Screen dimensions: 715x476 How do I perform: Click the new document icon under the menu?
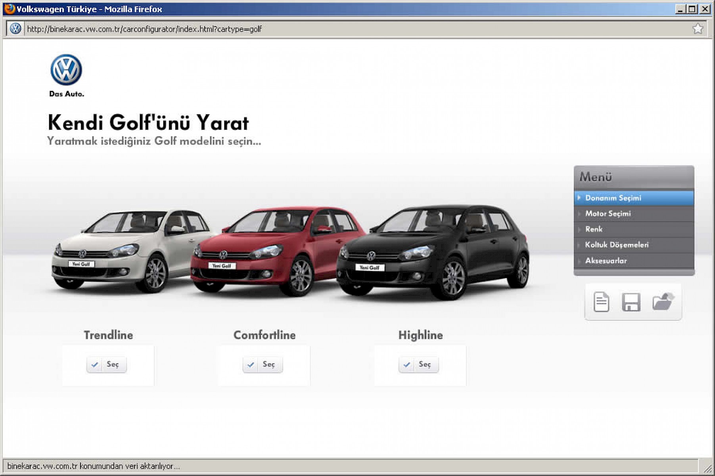[601, 302]
